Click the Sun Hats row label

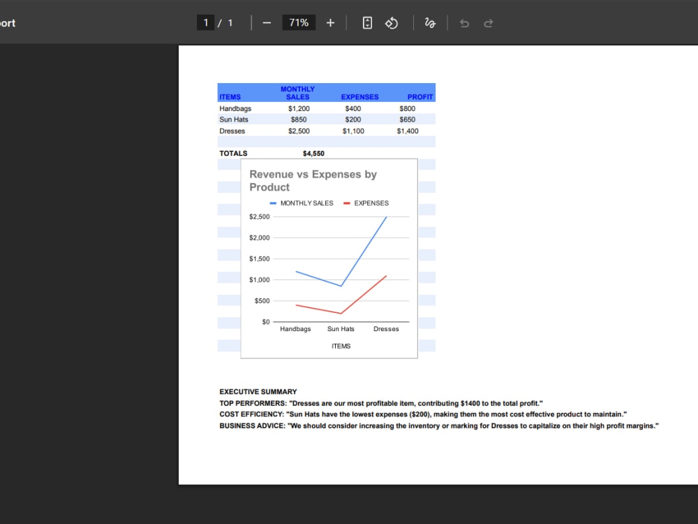point(234,119)
